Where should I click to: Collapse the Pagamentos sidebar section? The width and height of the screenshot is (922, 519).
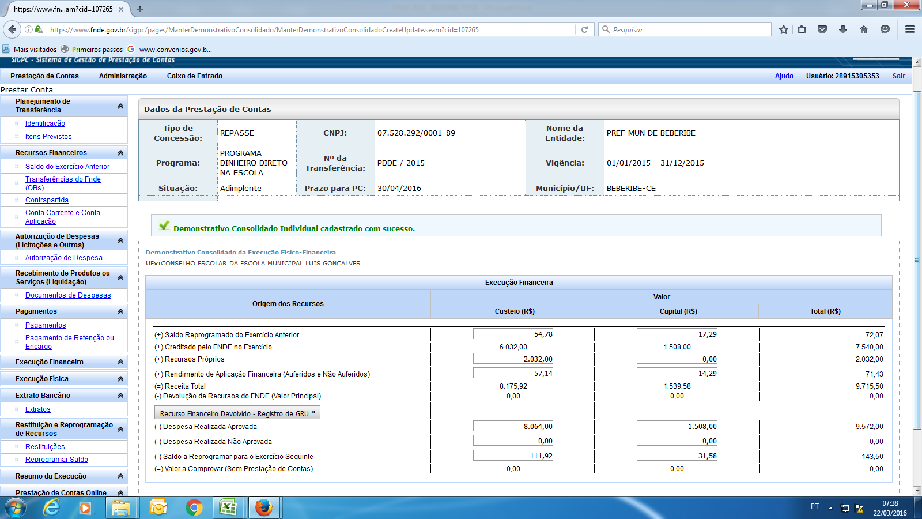[120, 311]
